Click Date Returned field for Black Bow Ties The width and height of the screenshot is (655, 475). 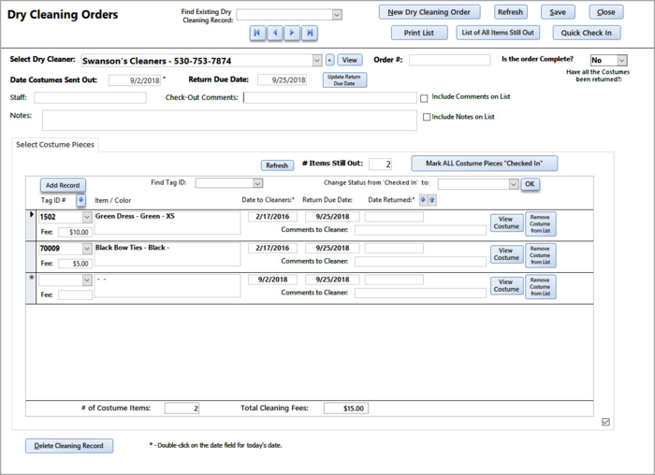394,248
